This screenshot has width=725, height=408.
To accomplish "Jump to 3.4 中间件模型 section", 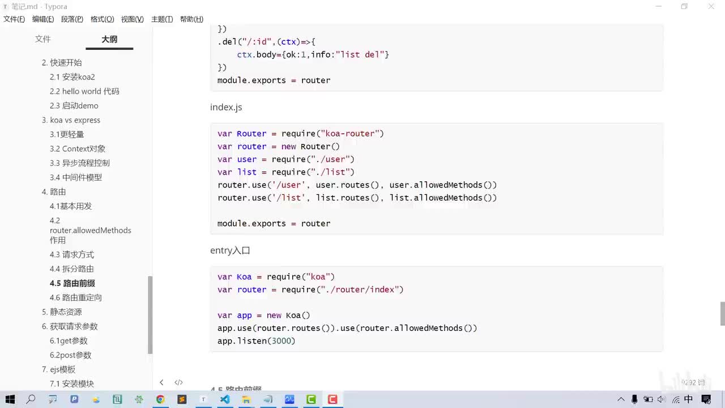I will tap(76, 177).
